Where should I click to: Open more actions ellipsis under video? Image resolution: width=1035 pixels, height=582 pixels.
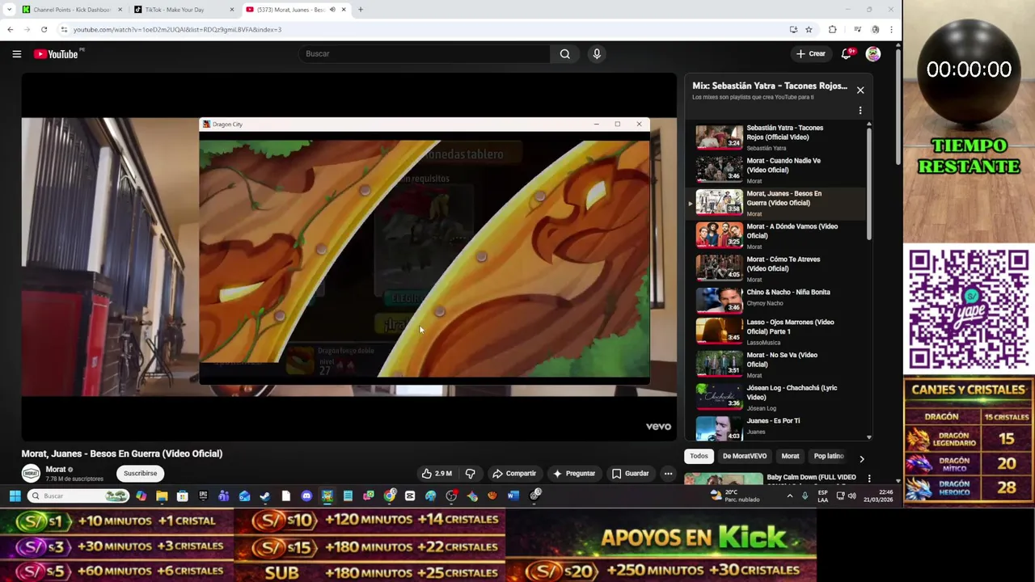[x=668, y=474]
